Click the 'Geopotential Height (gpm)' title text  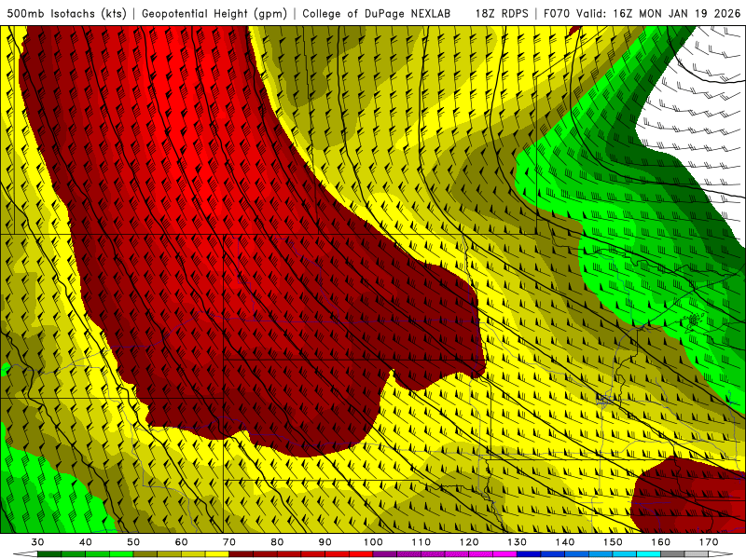tap(214, 14)
